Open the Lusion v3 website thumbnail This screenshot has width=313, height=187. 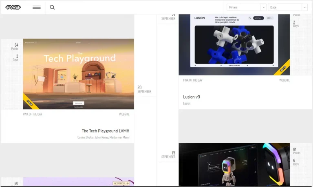click(x=234, y=45)
